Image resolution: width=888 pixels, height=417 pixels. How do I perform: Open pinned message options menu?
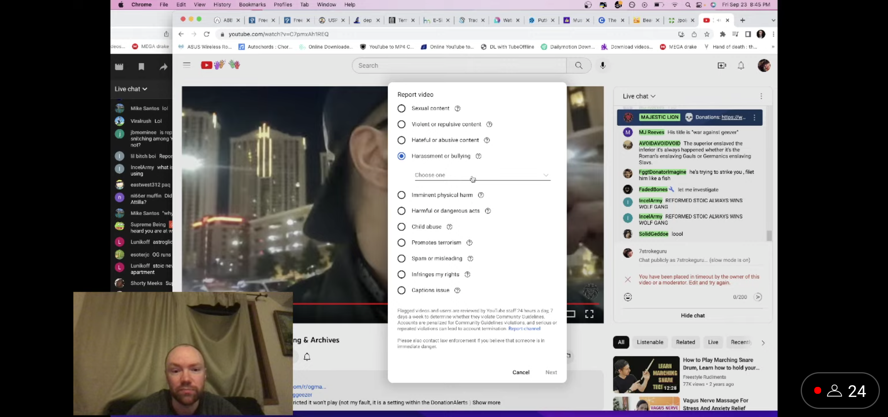click(754, 117)
